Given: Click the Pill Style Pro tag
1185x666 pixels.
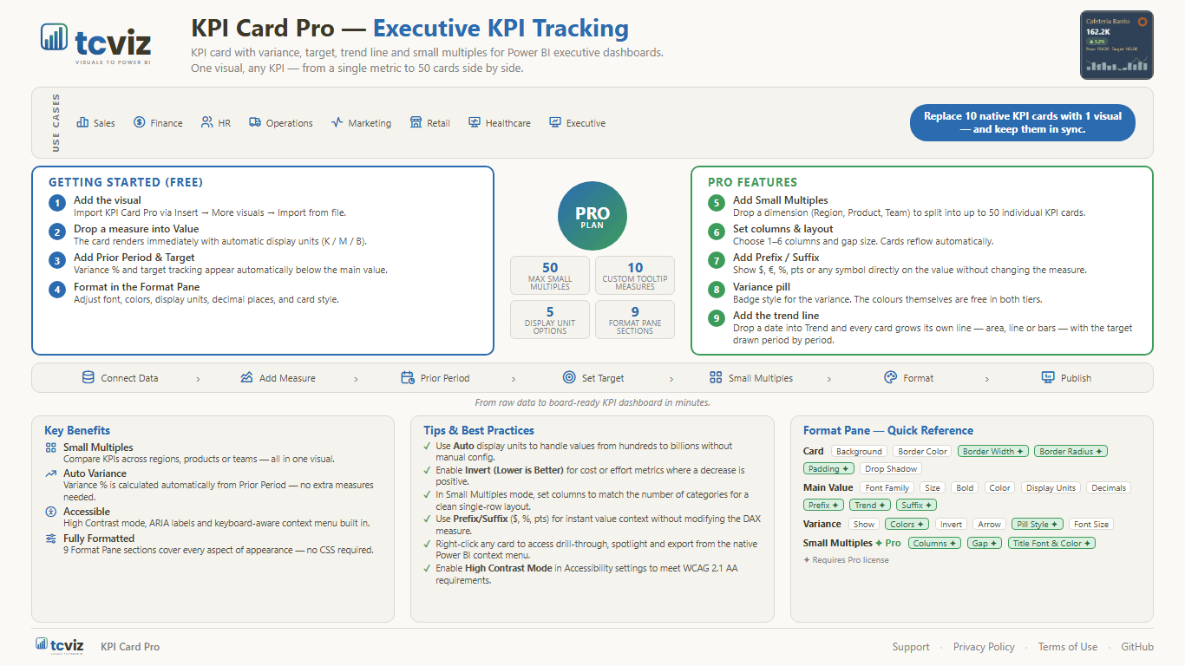Looking at the screenshot, I should pyautogui.click(x=1037, y=524).
